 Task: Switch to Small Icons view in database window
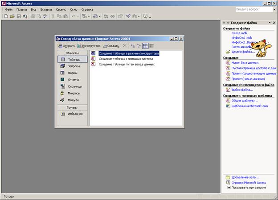[x=139, y=46]
